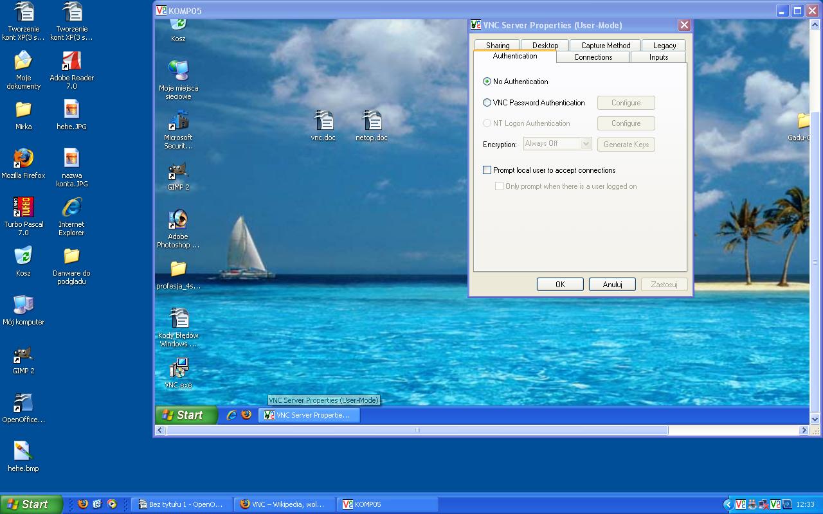Open the Mirka folder
The height and width of the screenshot is (514, 823).
tap(23, 115)
